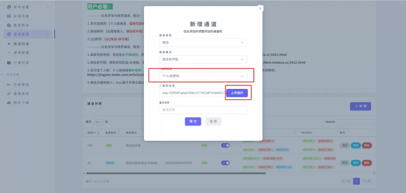Click the 二维码信息 wxp:// input field

(x=193, y=93)
